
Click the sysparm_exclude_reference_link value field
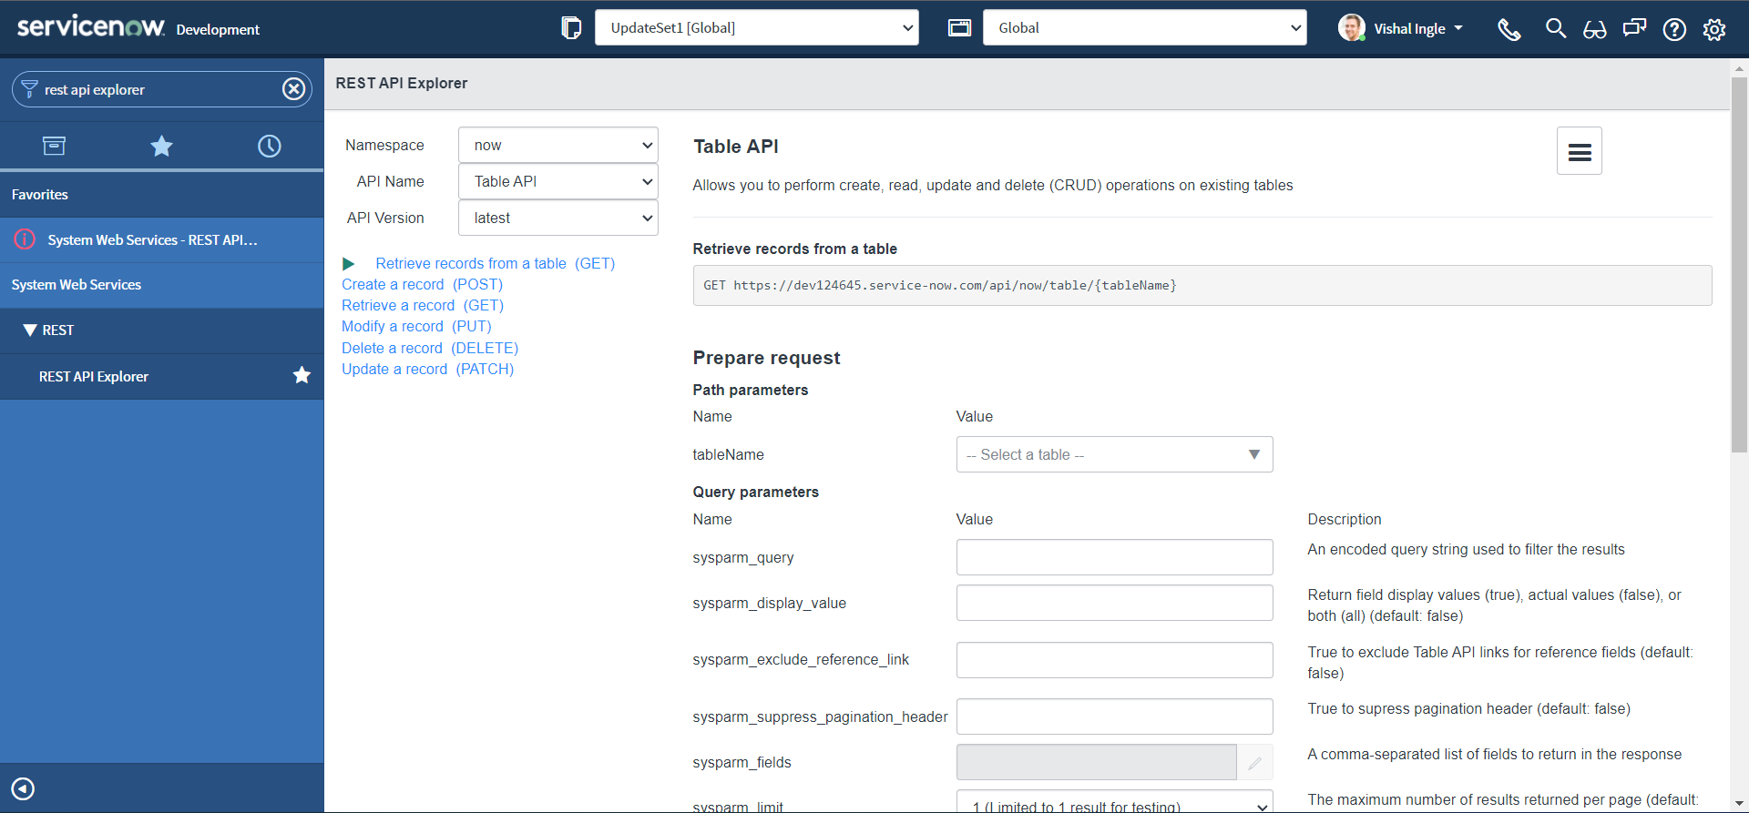point(1115,660)
